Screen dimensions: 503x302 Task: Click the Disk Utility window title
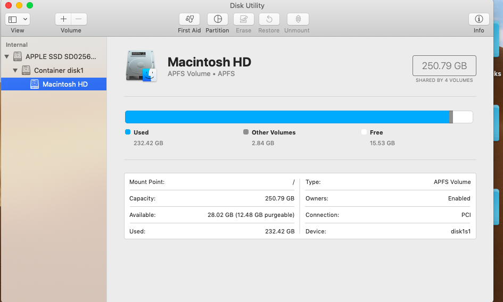tap(247, 5)
